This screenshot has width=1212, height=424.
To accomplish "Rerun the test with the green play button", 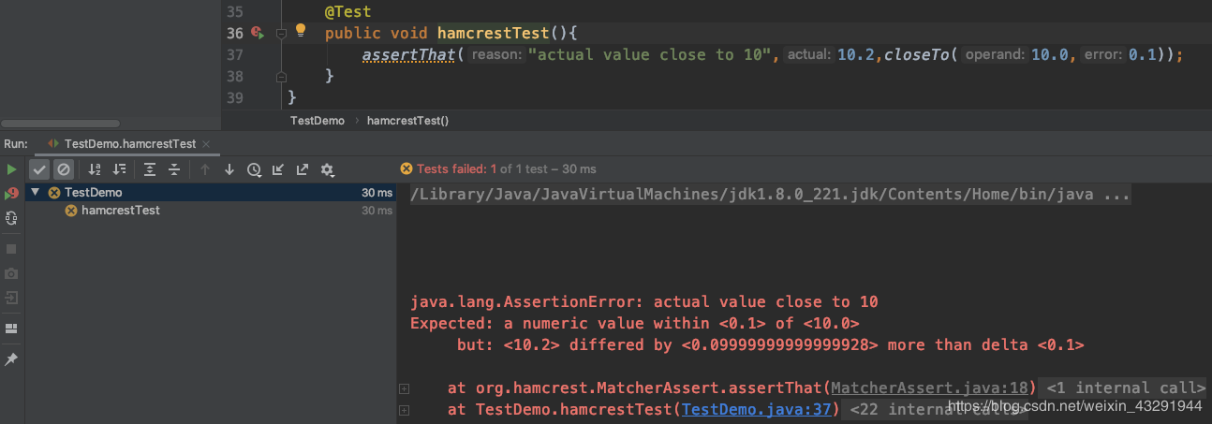I will 11,169.
